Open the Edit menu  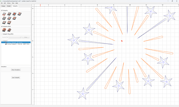tap(5, 3)
